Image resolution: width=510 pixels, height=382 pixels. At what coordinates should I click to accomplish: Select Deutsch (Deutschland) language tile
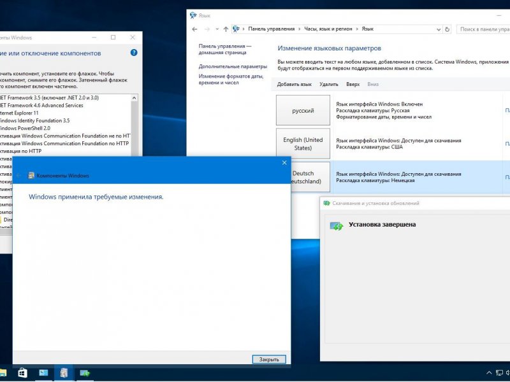310,177
